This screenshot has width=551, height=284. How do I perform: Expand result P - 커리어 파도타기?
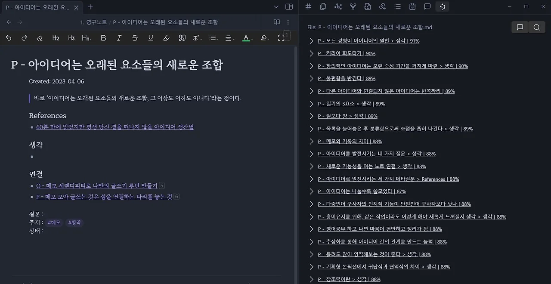tap(312, 53)
